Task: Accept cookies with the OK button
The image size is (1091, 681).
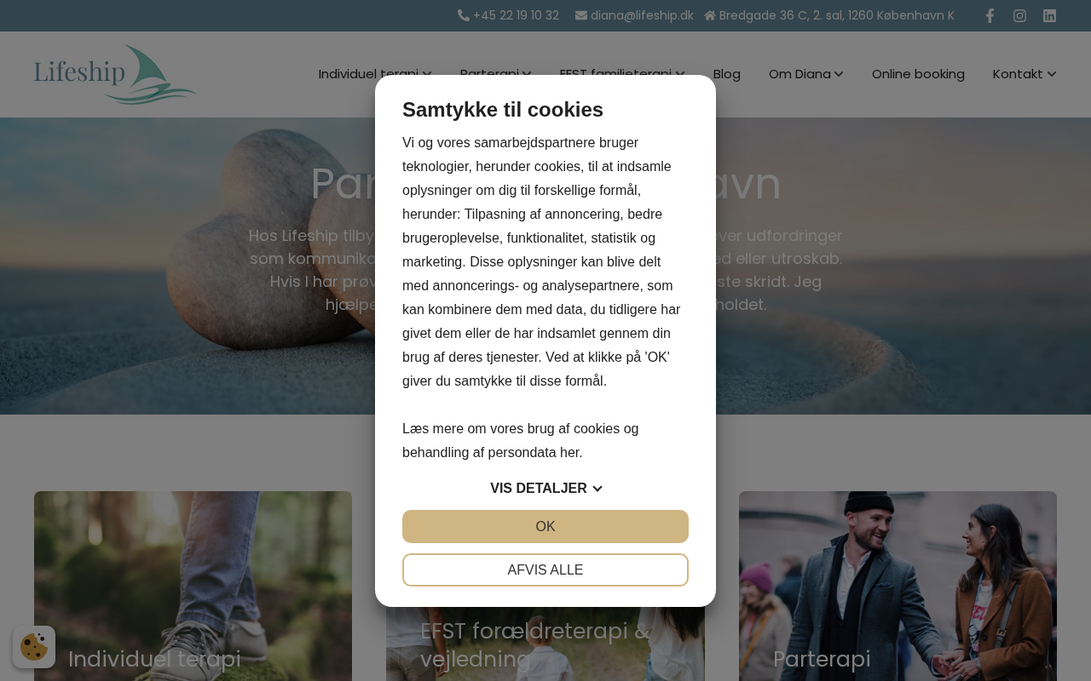Action: click(545, 527)
